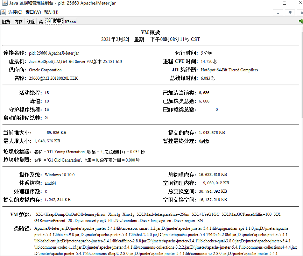303x256 pixels.
Task: Click total swap space 30,794,392 KB
Action: point(213,191)
